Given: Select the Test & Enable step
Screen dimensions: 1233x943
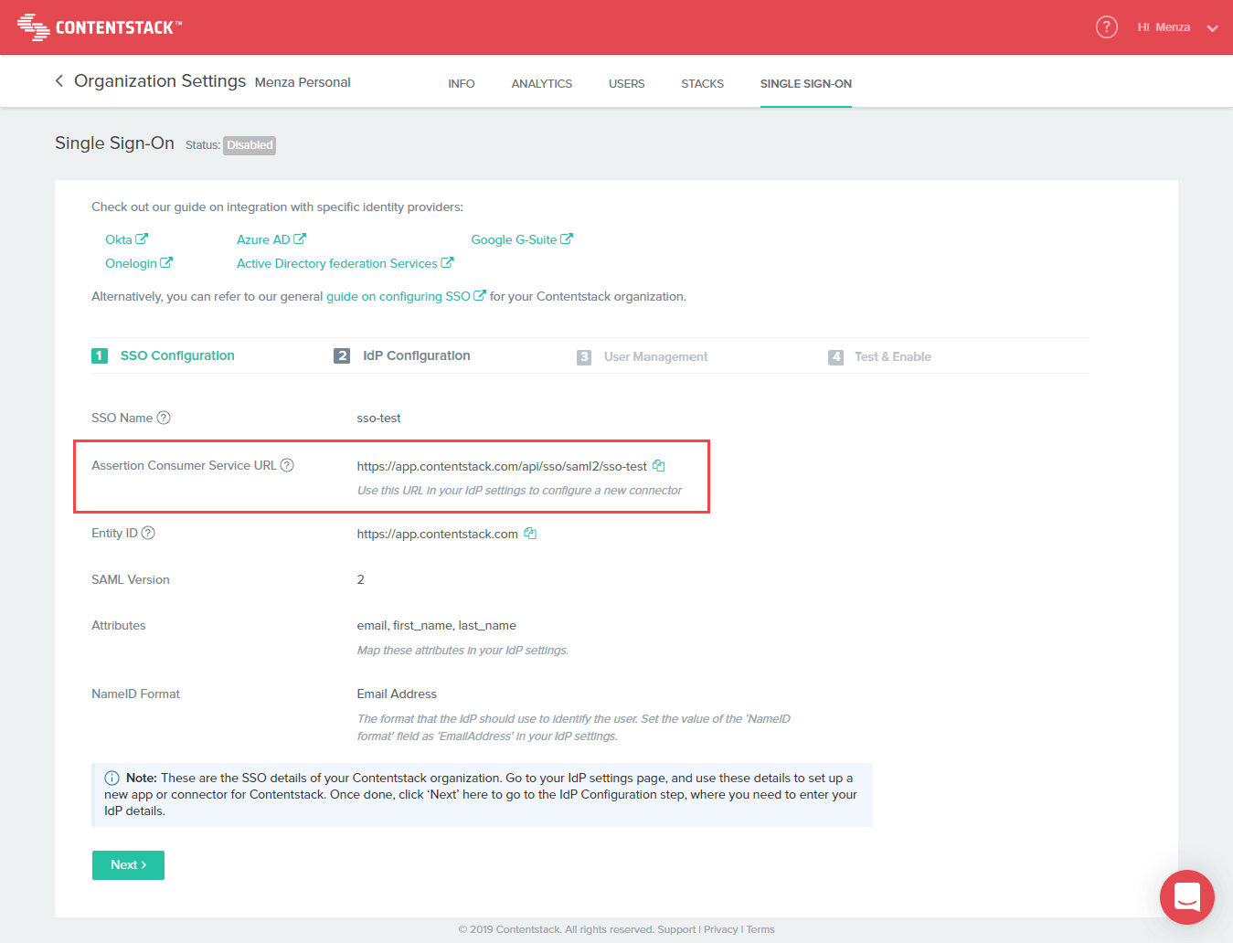Looking at the screenshot, I should [880, 356].
